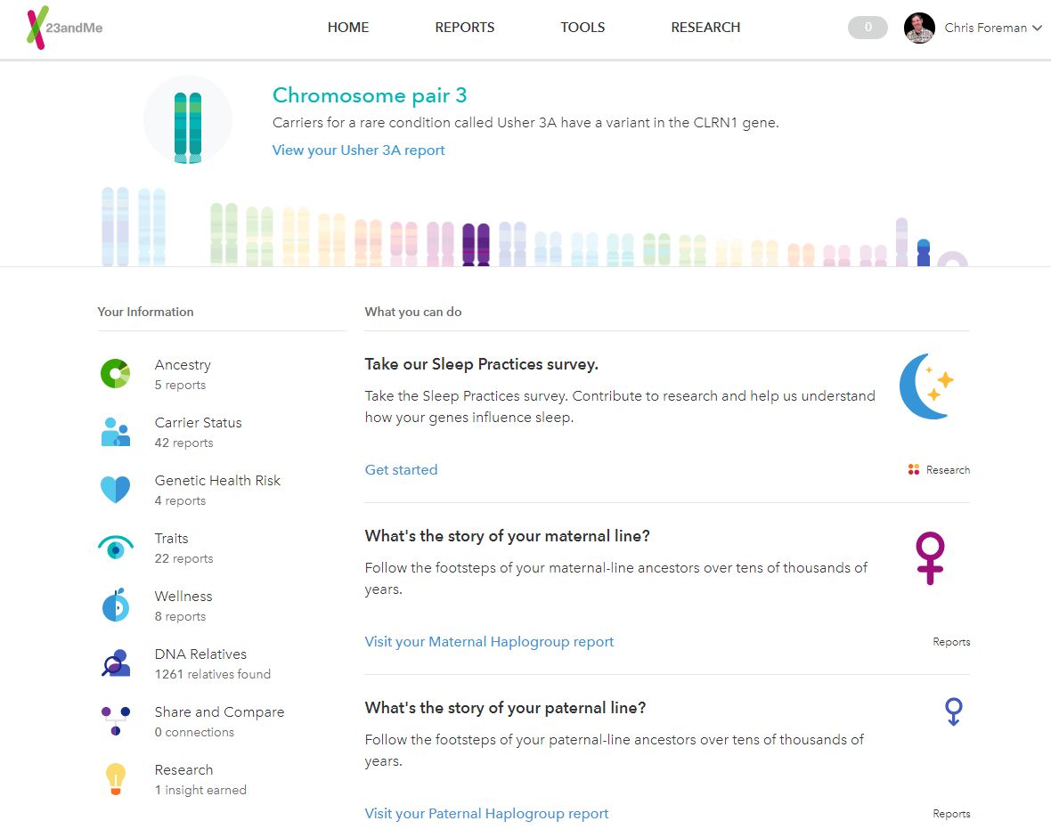Click the Research lightbulb icon
The height and width of the screenshot is (837, 1051).
[115, 778]
